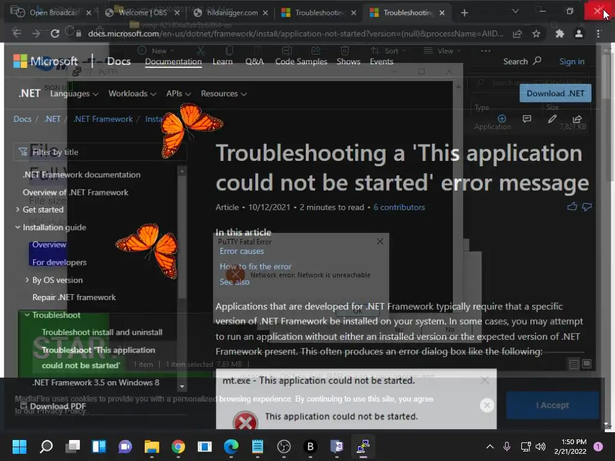Open Troubleshoot install and uninstall item

102,332
